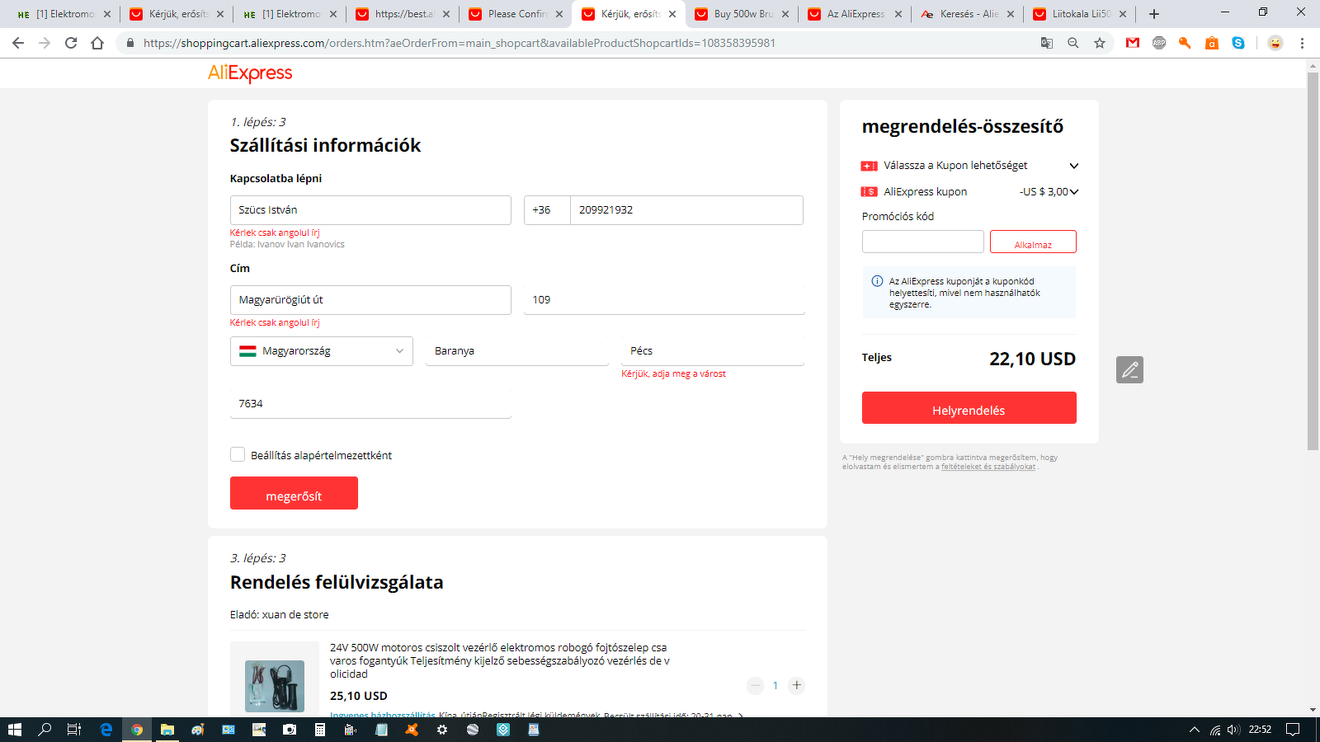Click the info icon in coupon notice

(877, 281)
